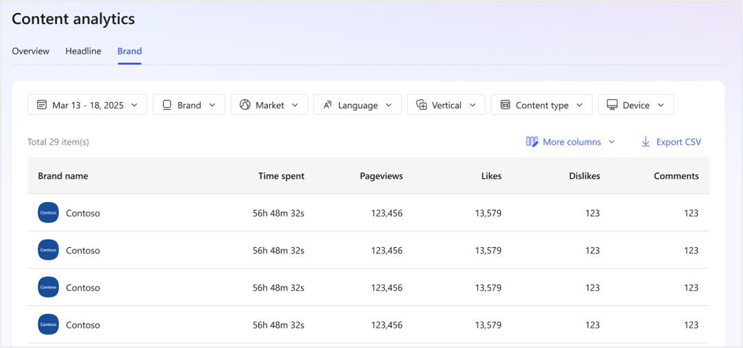This screenshot has height=348, width=743.
Task: Click the Time spent column header
Action: 281,176
